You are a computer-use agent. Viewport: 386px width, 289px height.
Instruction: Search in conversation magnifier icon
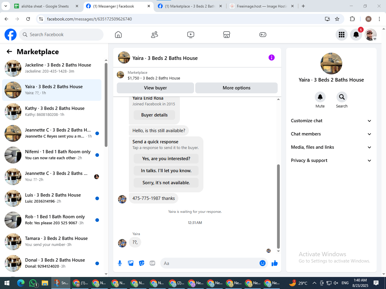tap(342, 97)
